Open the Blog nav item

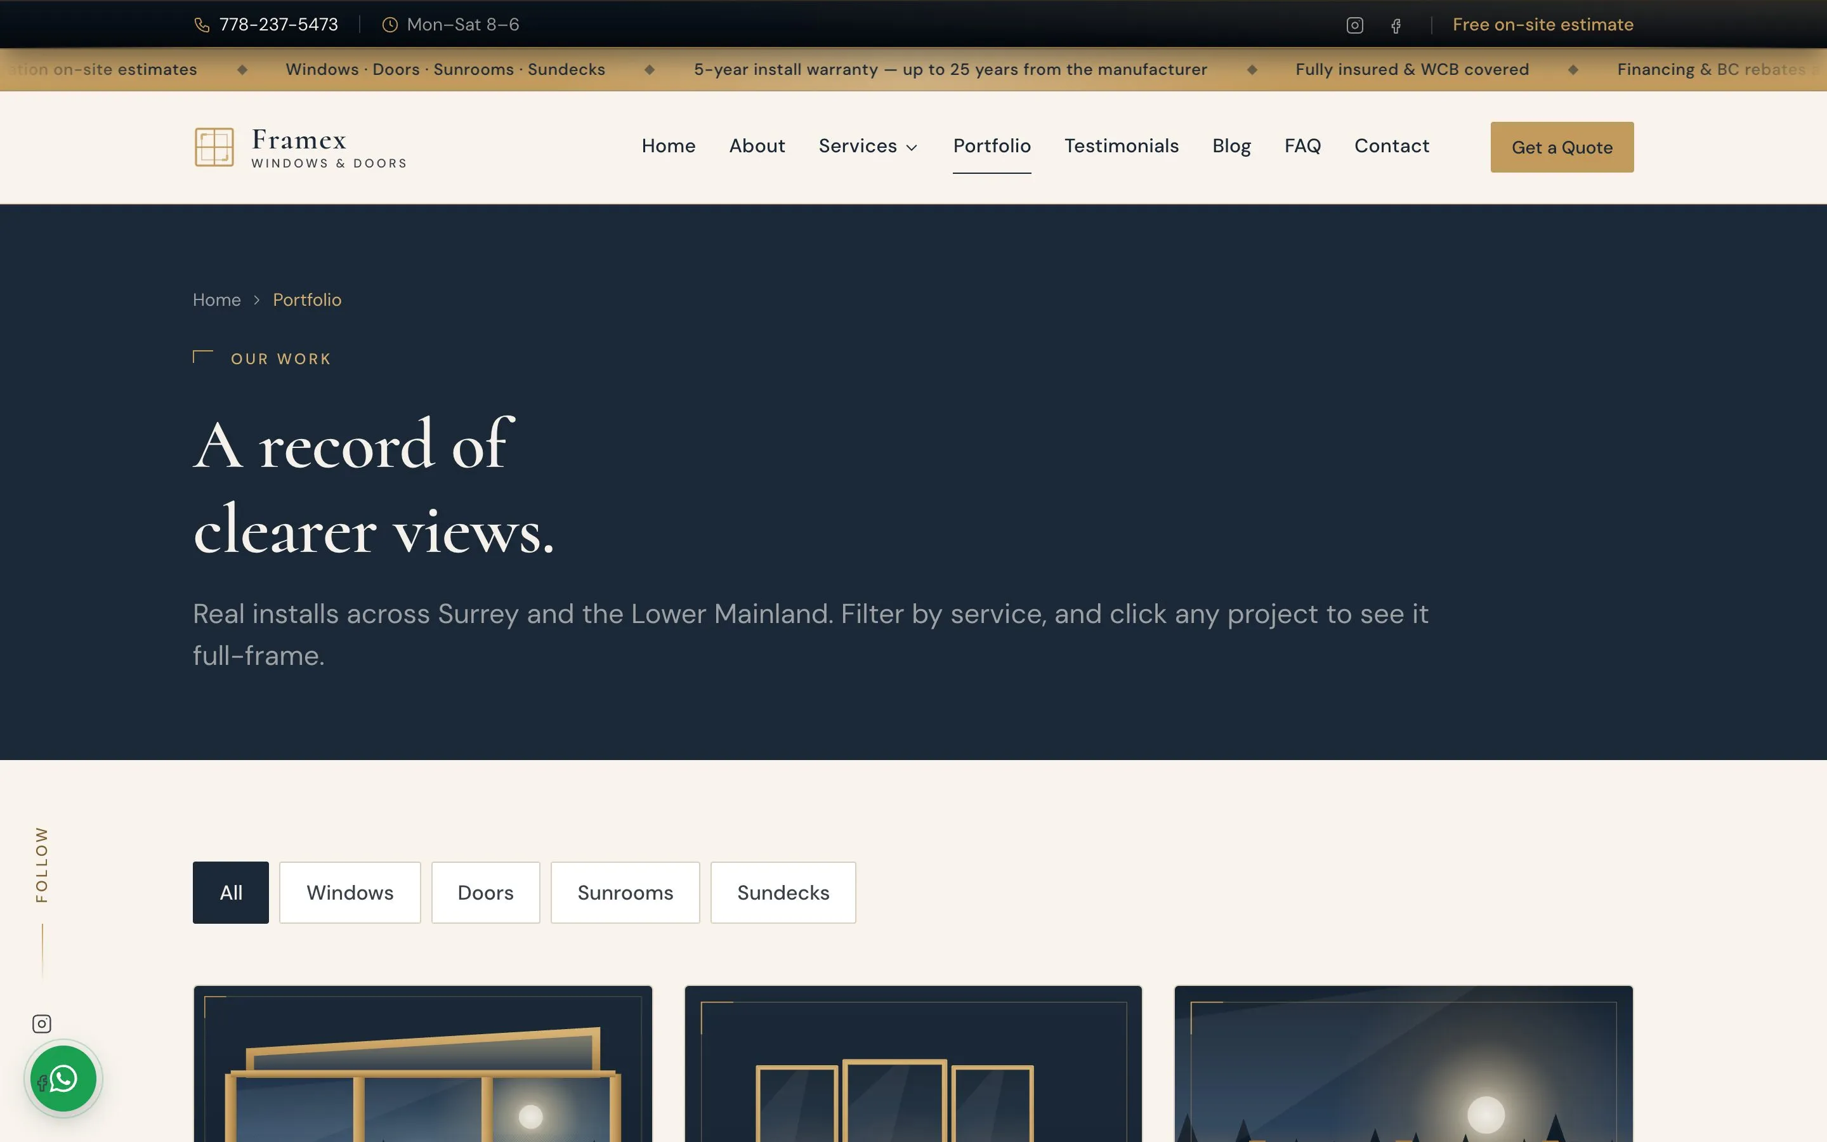point(1231,146)
